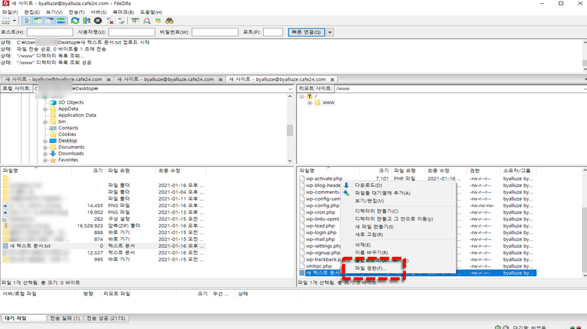Screen dimensions: 587x329
Task: Open the 보기(V) menu
Action: [x=54, y=12]
